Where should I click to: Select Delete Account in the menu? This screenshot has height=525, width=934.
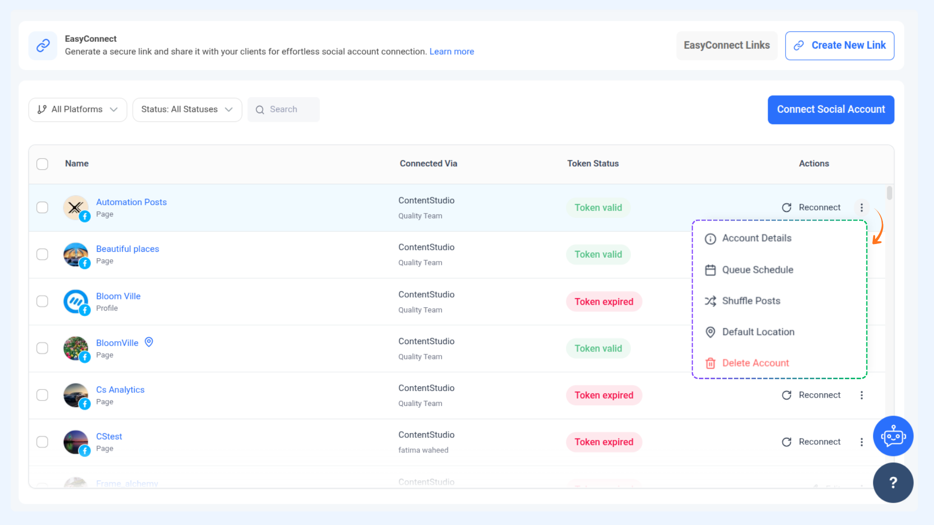pos(755,363)
